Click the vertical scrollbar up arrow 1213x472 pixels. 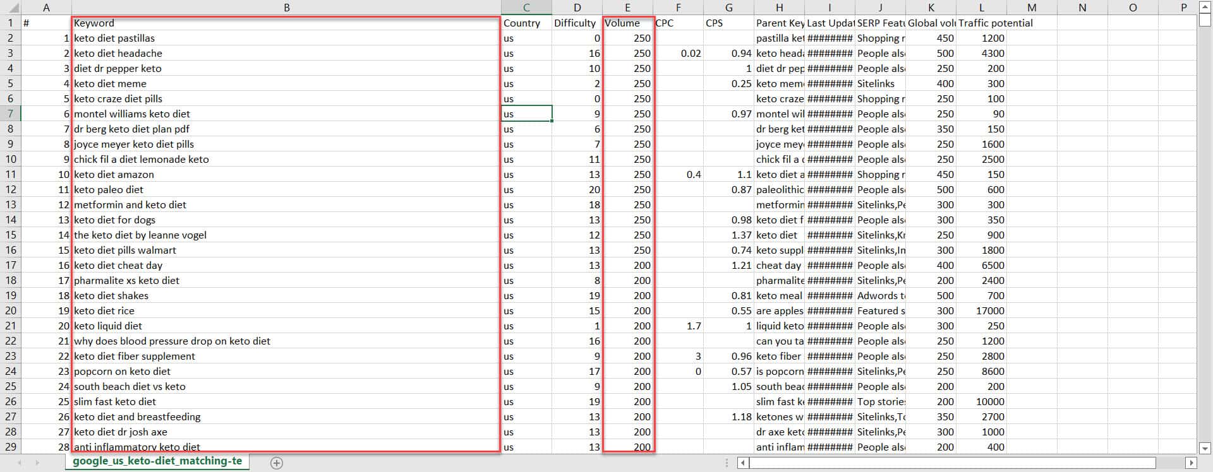click(1205, 6)
